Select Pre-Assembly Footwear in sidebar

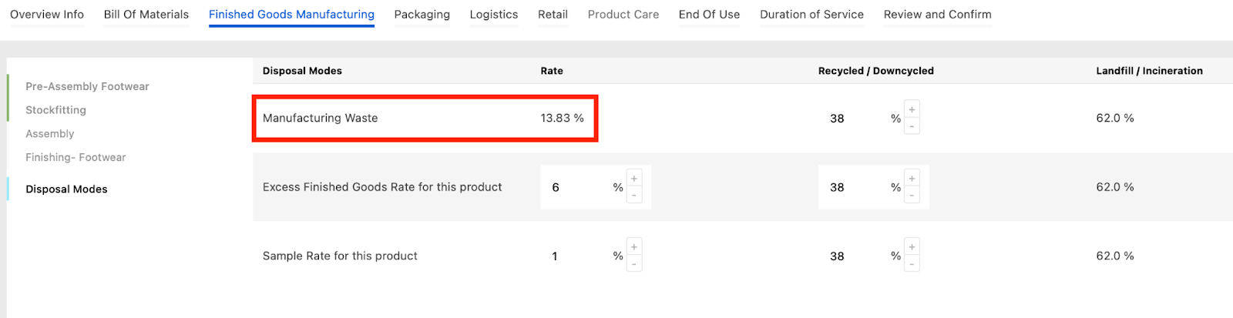pos(87,86)
